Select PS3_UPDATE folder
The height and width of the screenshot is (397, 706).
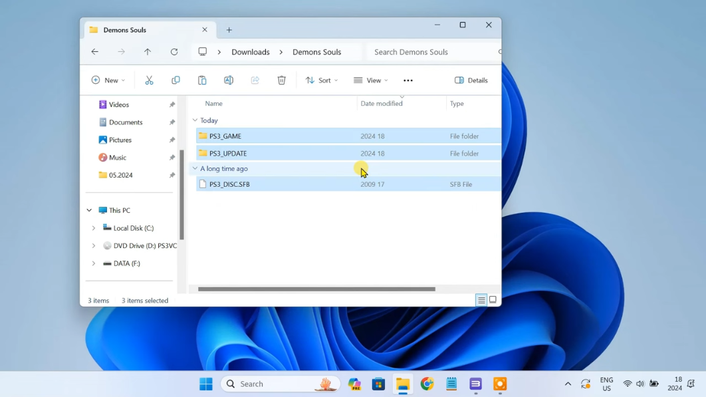[x=348, y=154]
